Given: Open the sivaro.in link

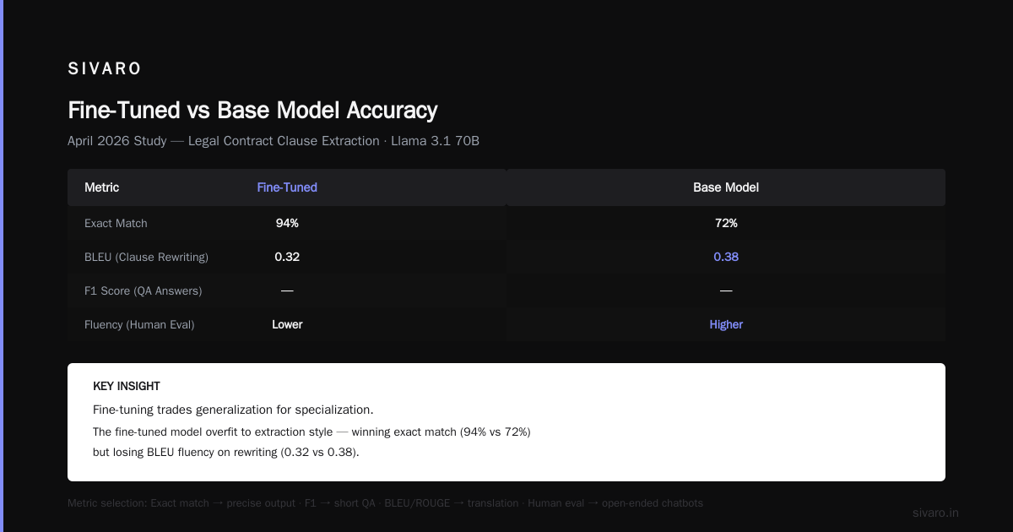Looking at the screenshot, I should (x=935, y=513).
